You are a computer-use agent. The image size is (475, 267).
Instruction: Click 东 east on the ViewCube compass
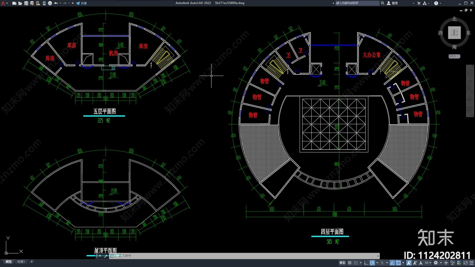468,33
